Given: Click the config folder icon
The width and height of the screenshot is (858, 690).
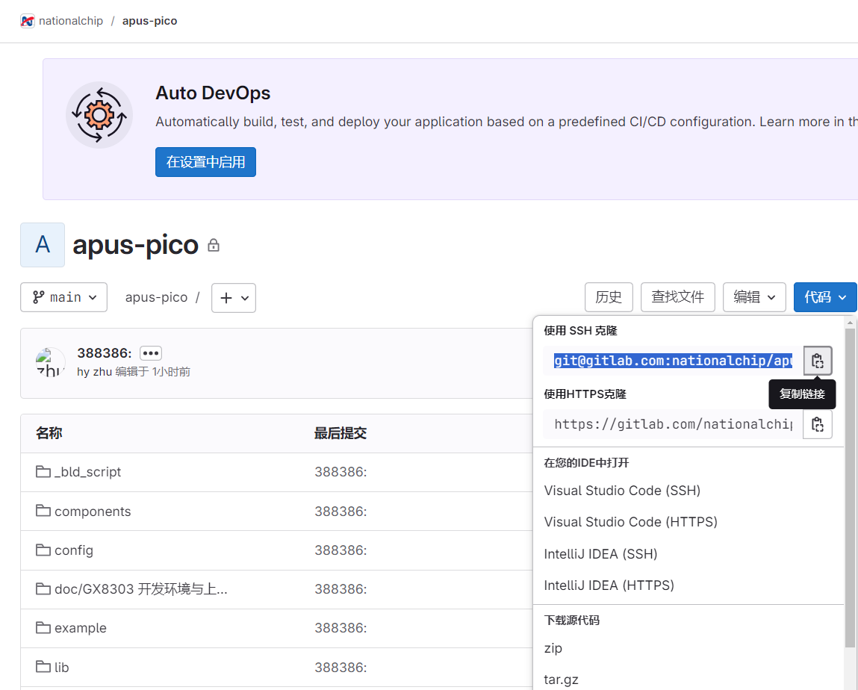Looking at the screenshot, I should tap(43, 550).
